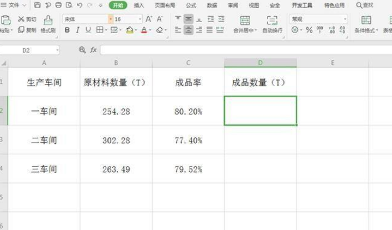Open the font size 16 dropdown
The image size is (392, 230).
(x=140, y=19)
